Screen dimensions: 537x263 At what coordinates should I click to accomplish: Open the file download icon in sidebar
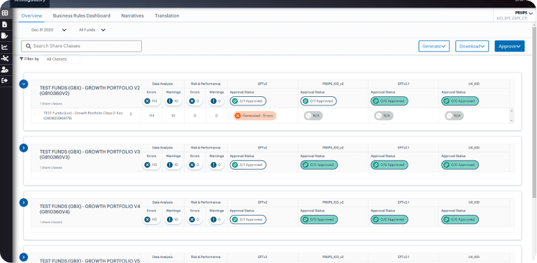(5, 24)
